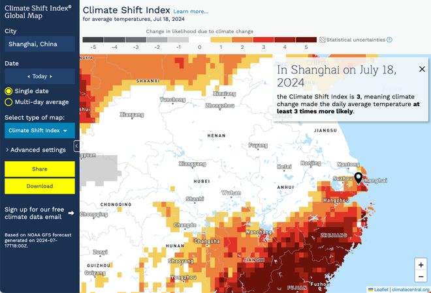The width and height of the screenshot is (431, 293).
Task: Go to previous date with left arrow
Action: point(29,76)
